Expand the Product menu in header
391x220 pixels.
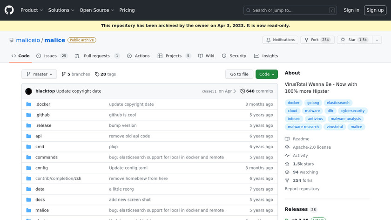coord(32,10)
